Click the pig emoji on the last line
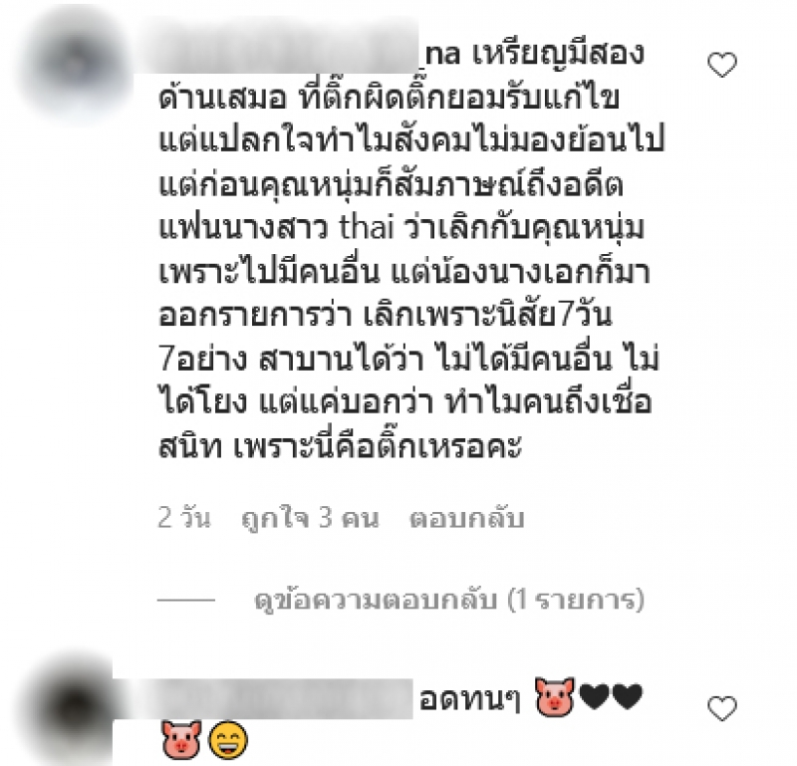 [181, 740]
